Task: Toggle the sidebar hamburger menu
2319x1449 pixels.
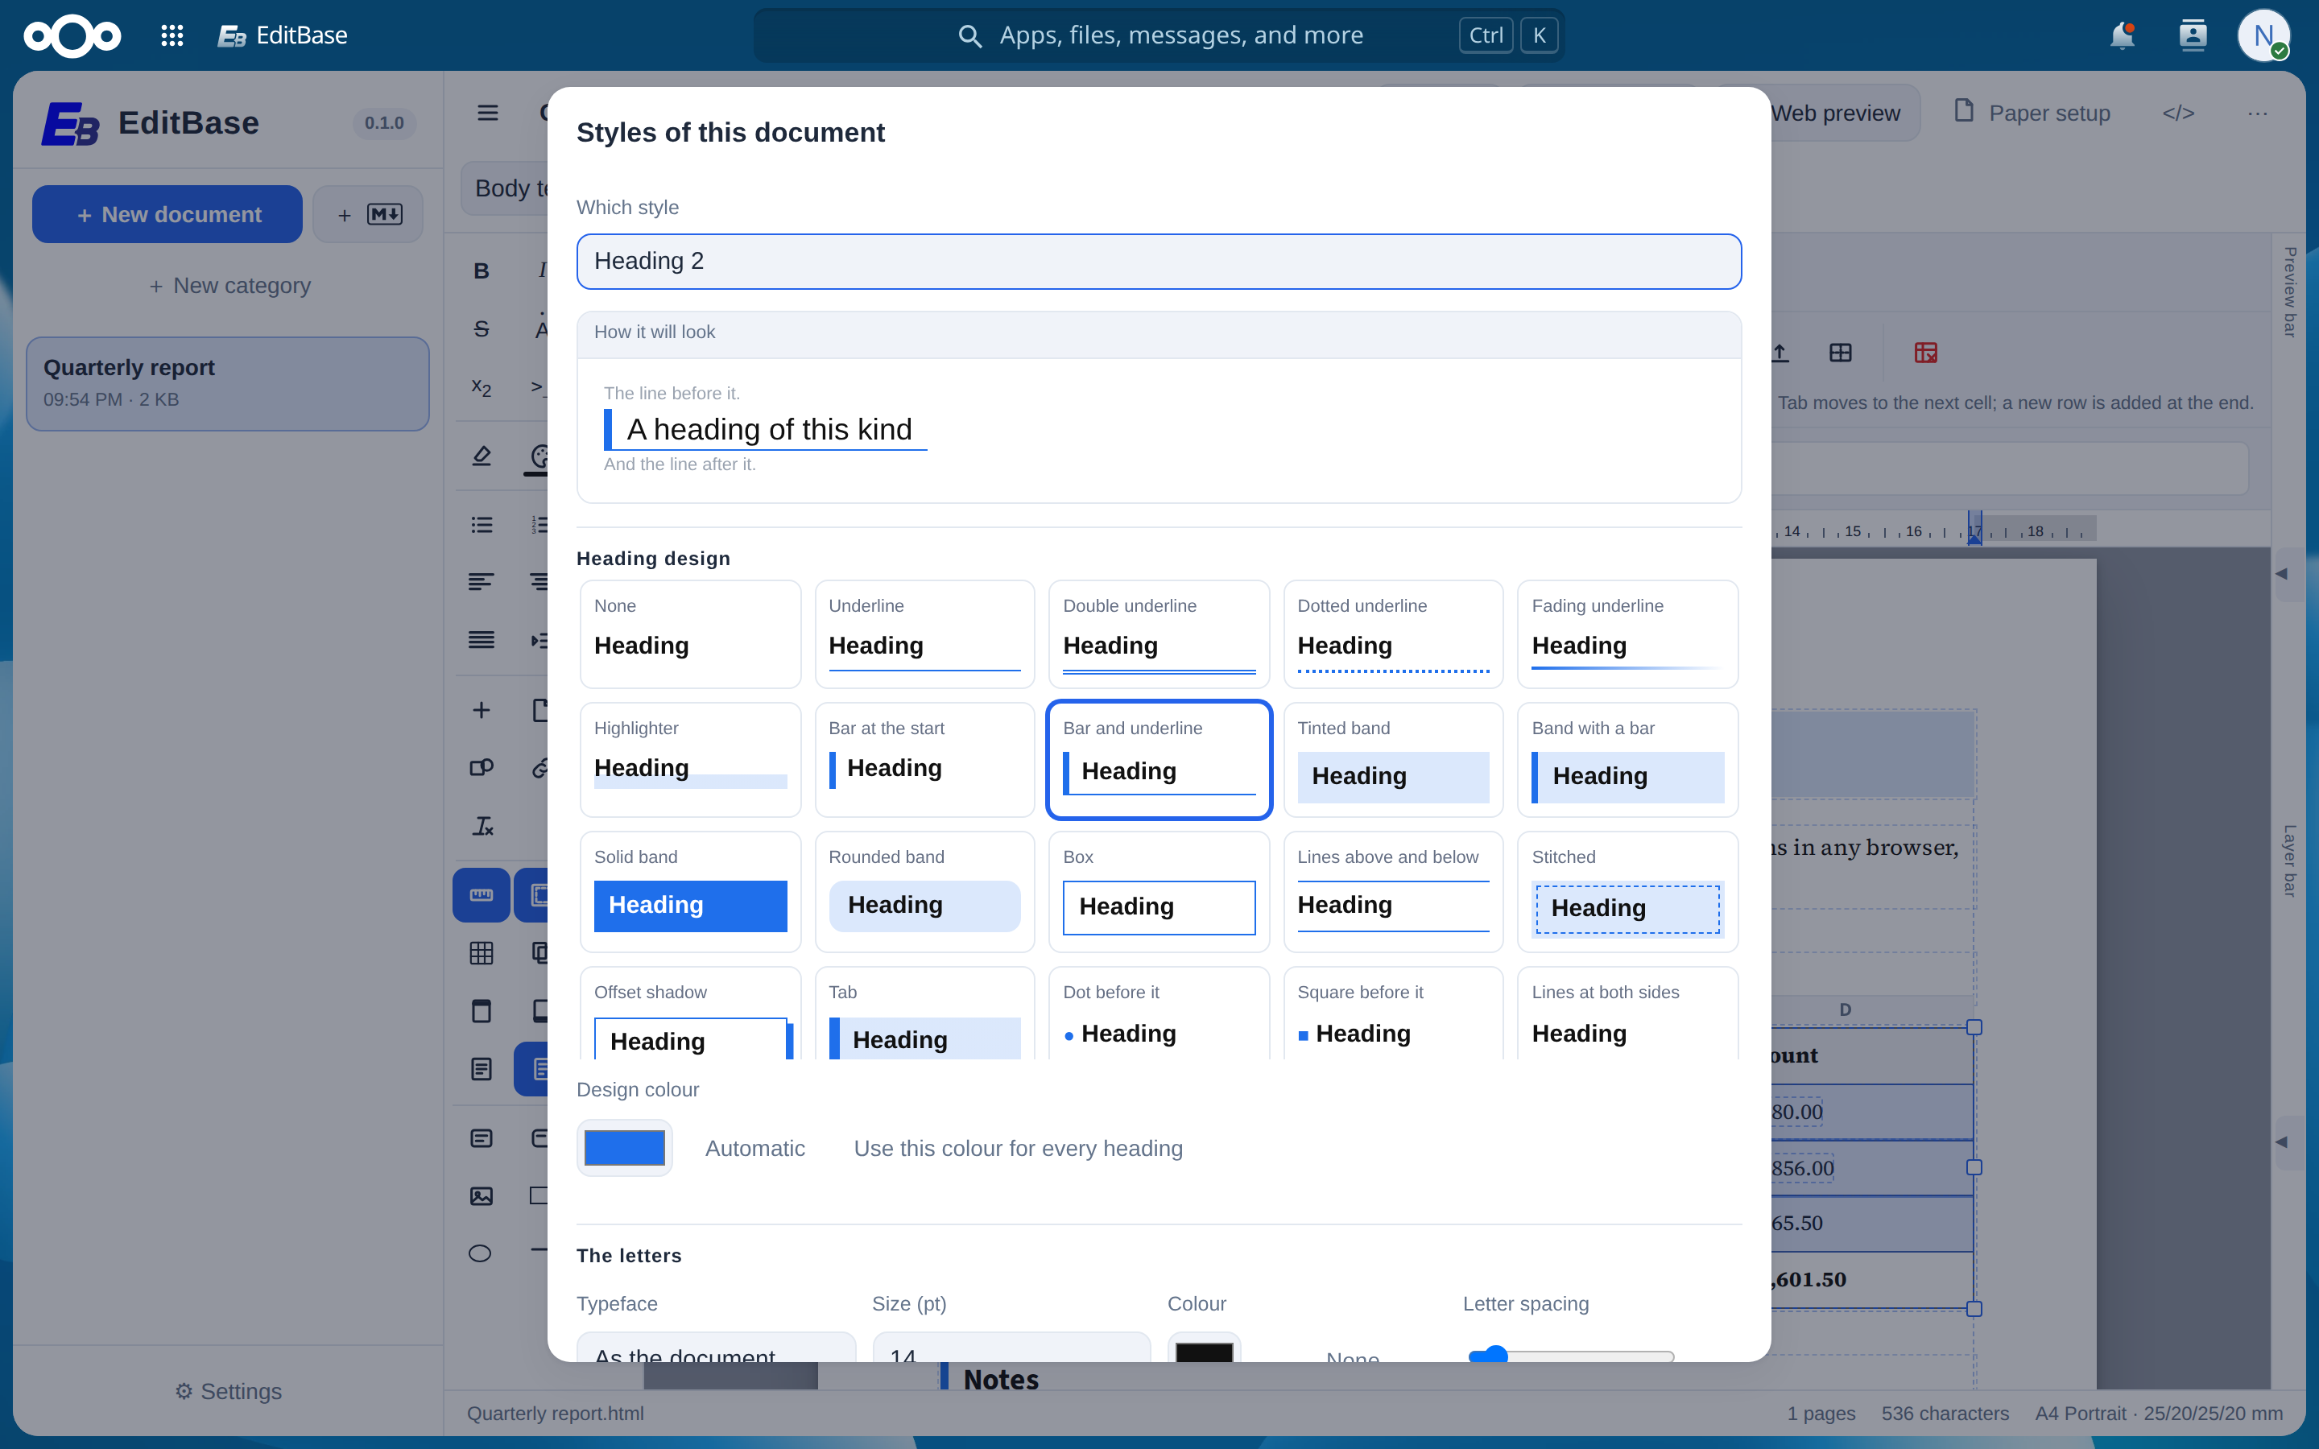Action: coord(488,113)
